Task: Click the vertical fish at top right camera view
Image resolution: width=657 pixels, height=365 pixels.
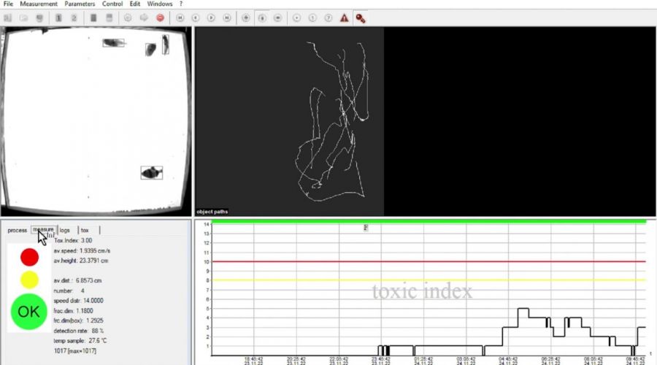Action: click(166, 45)
